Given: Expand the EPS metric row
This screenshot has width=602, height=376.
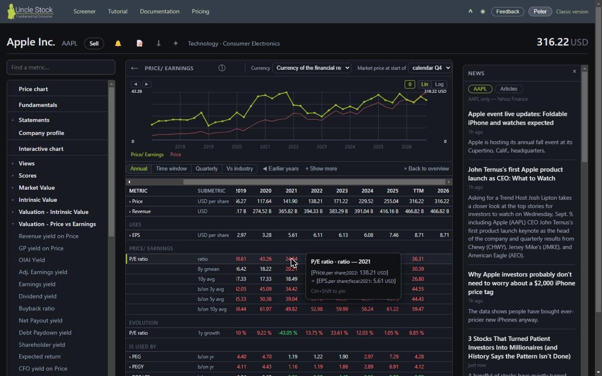Looking at the screenshot, I should (134, 235).
